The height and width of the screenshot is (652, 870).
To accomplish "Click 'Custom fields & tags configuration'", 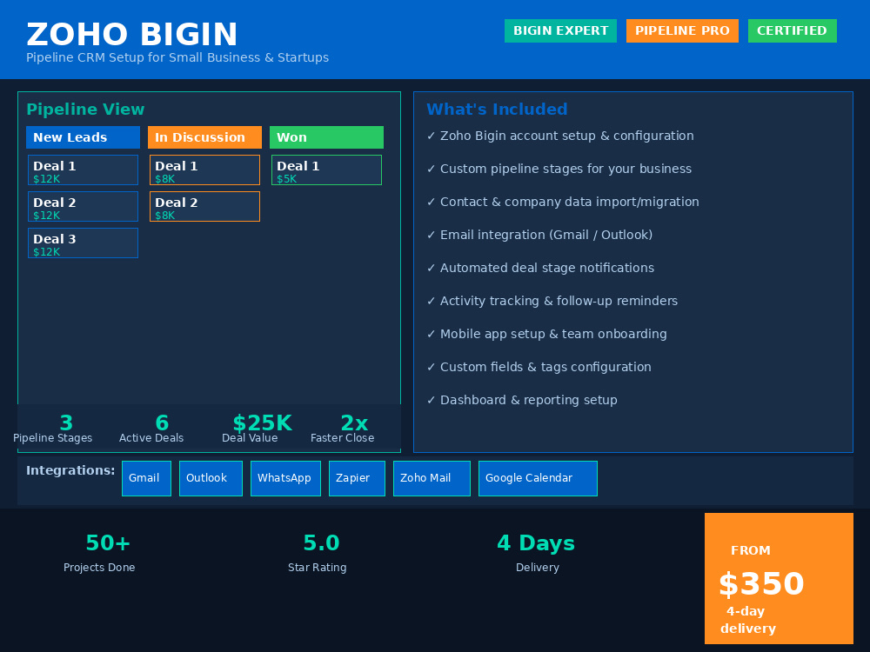I will coord(546,367).
